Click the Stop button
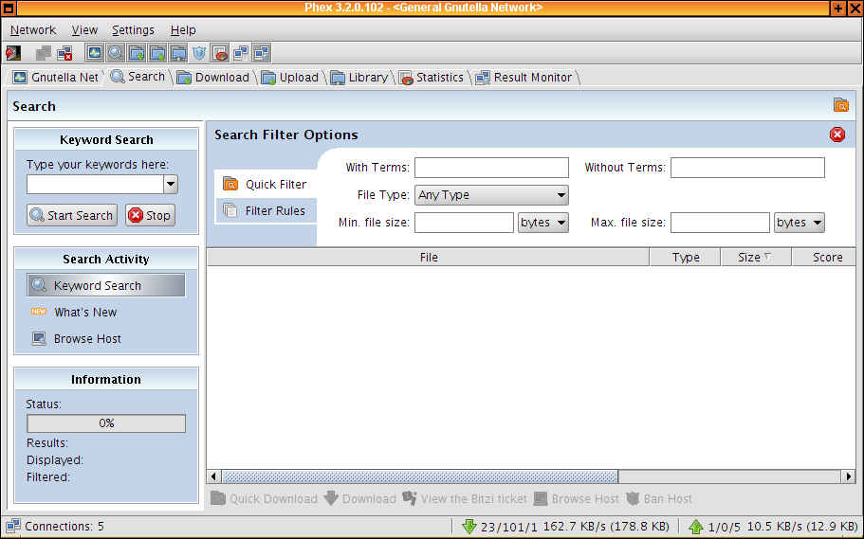This screenshot has height=539, width=864. tap(150, 215)
